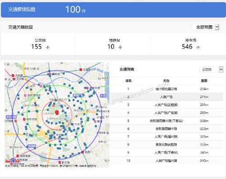Screen dimensions: 226x179
Task: Click the 自然博物馆 metro icon on the map
Action: pos(25,95)
